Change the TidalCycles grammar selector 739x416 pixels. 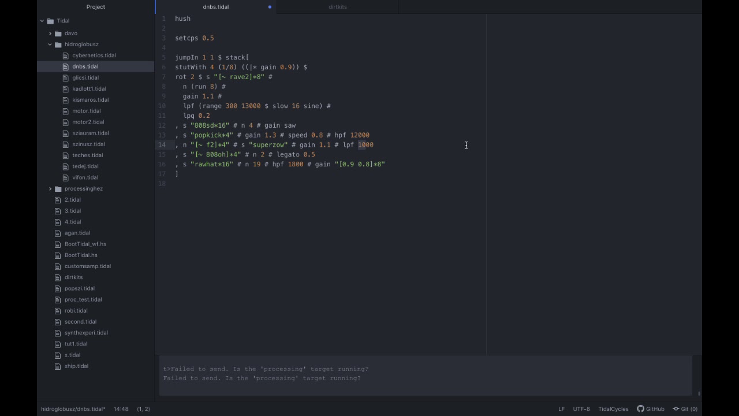coord(613,409)
